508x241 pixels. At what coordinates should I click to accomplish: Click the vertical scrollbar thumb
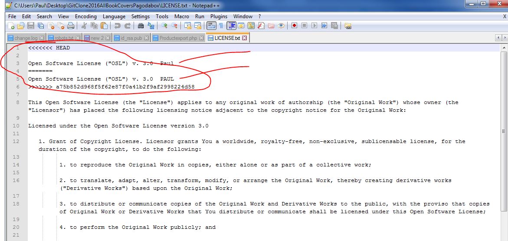pos(504,131)
